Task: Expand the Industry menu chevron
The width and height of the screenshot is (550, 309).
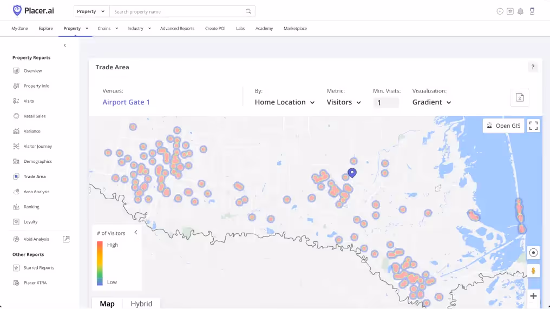Action: (149, 28)
